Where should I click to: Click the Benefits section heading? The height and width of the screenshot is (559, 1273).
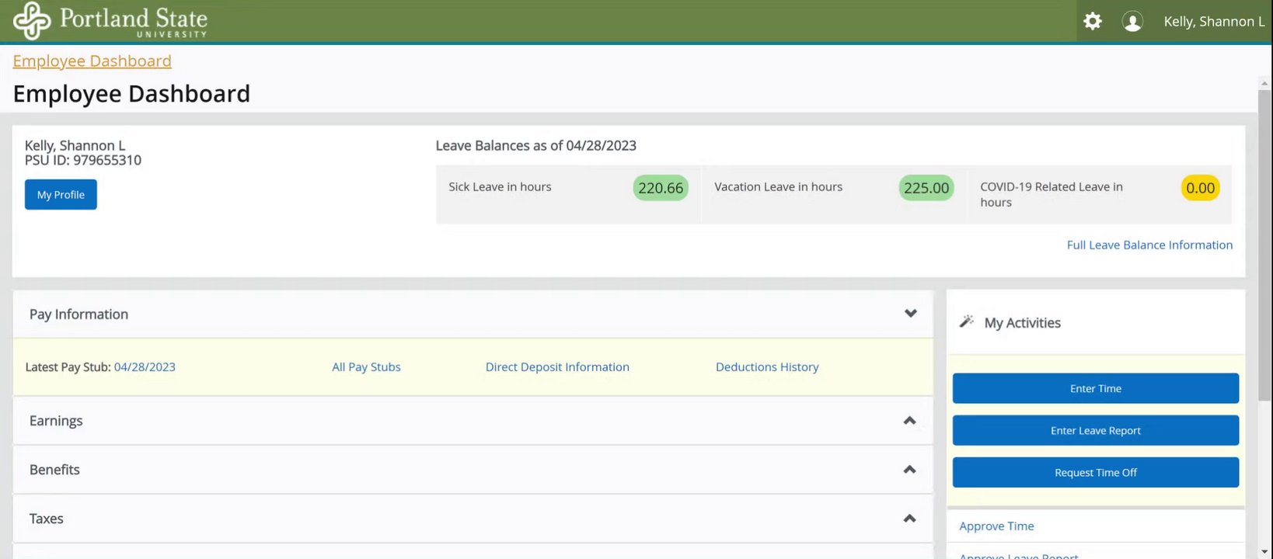54,470
